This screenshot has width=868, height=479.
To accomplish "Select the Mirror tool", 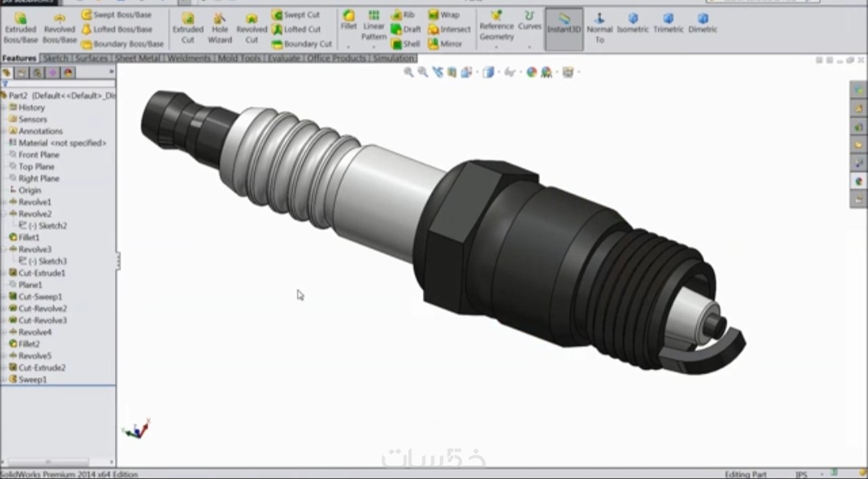I will (445, 43).
